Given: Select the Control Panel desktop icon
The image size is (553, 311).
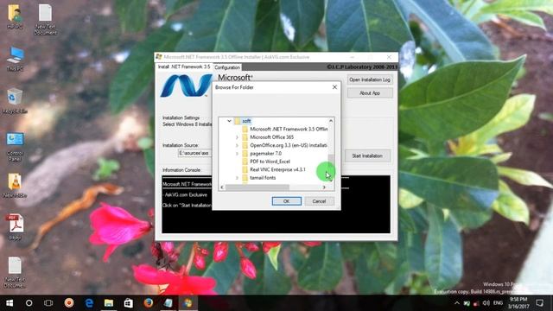Looking at the screenshot, I should [x=15, y=146].
